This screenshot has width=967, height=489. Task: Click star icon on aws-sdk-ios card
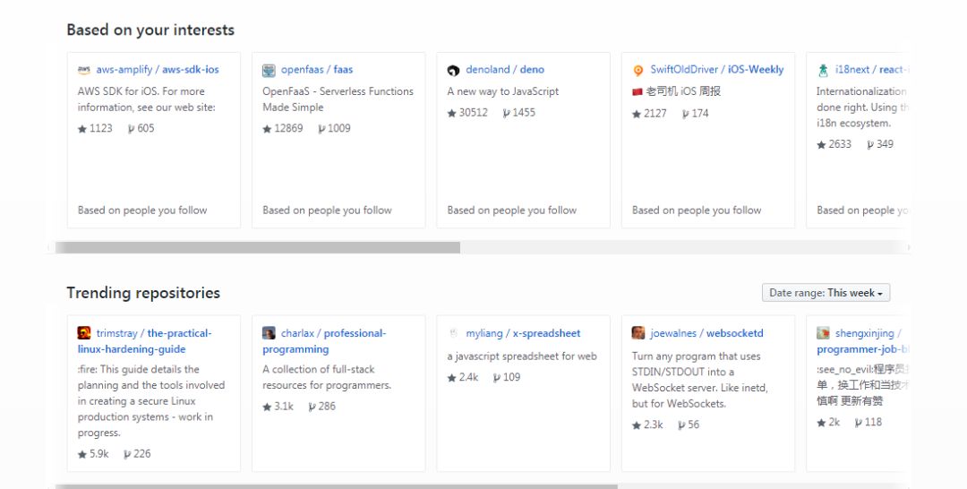pyautogui.click(x=82, y=129)
